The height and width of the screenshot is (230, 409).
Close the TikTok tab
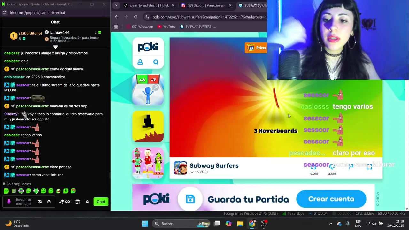173,5
